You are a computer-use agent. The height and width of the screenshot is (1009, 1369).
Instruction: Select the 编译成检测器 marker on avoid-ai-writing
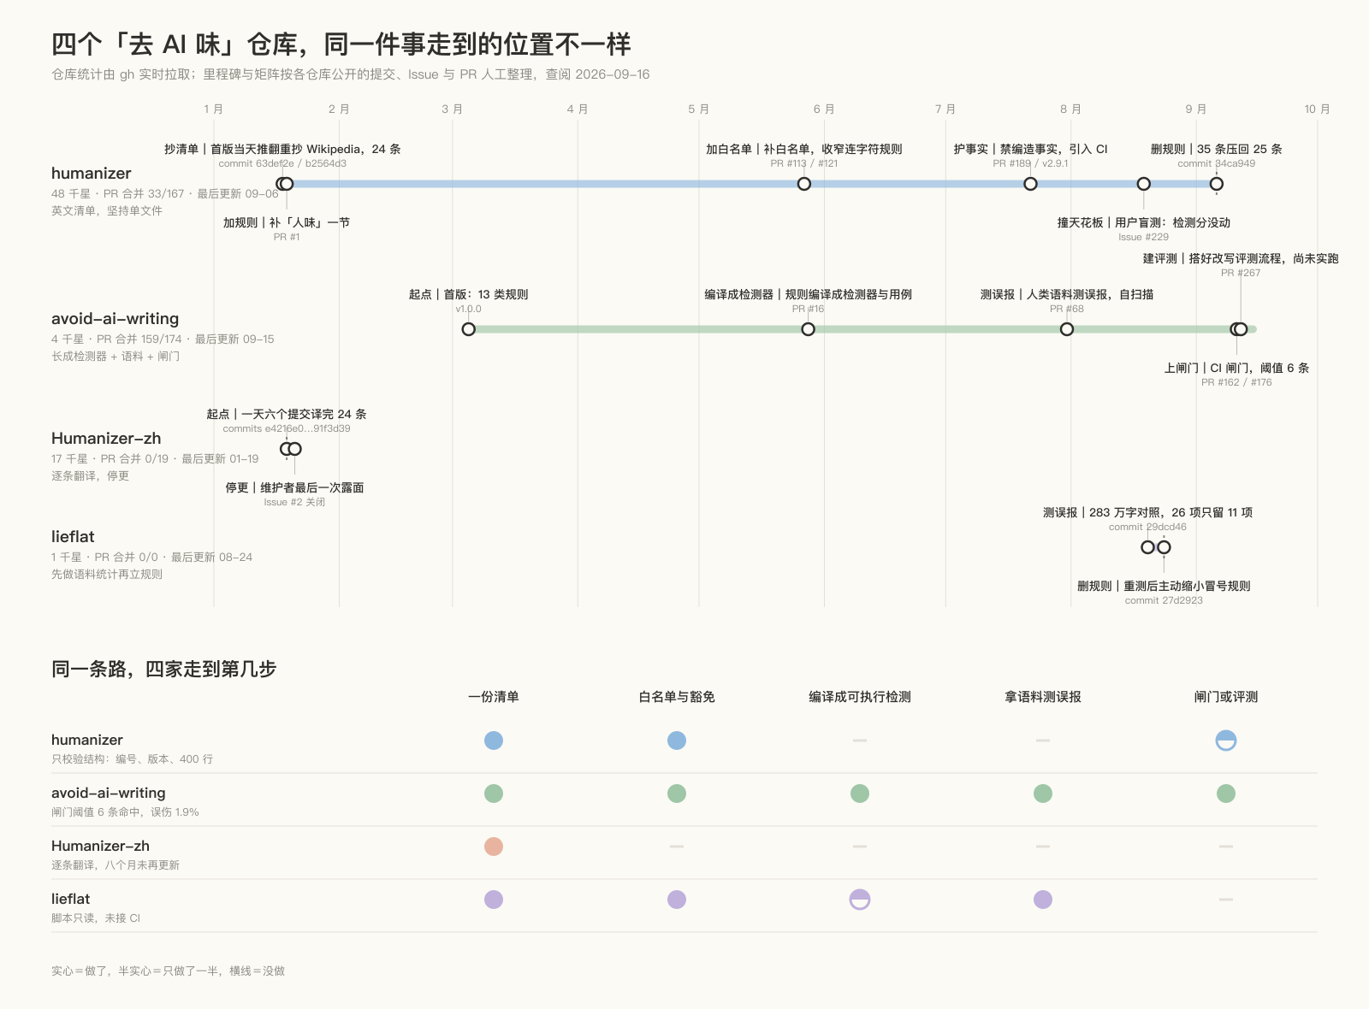point(809,329)
